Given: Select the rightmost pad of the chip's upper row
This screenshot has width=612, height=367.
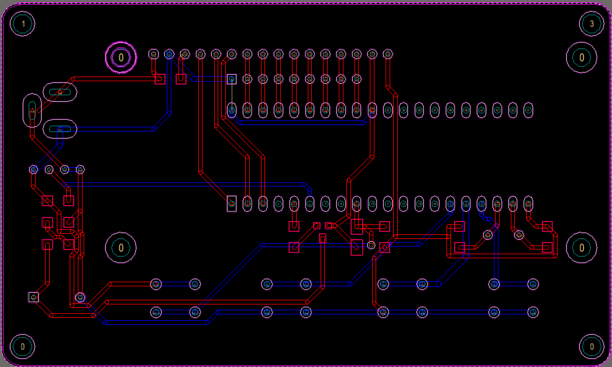Looking at the screenshot, I should (x=528, y=110).
